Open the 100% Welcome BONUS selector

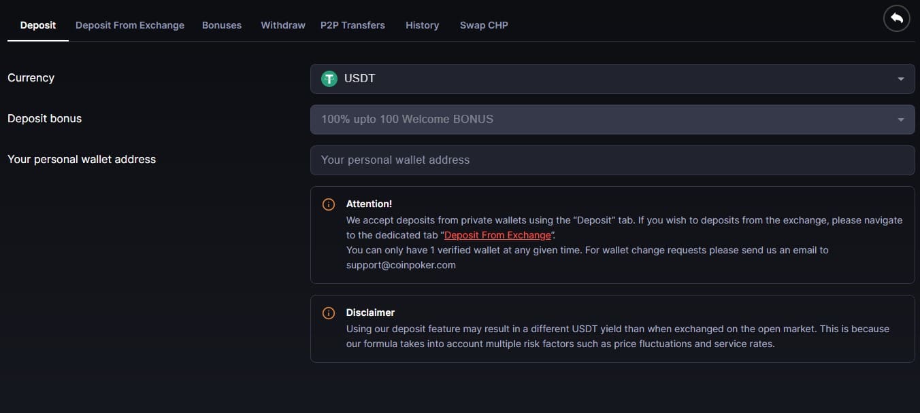(x=612, y=120)
